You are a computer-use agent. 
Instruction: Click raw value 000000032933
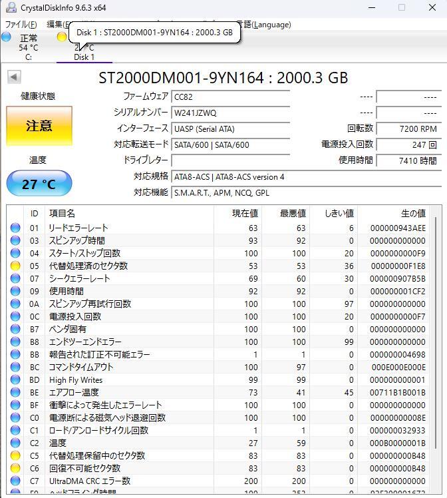click(398, 430)
